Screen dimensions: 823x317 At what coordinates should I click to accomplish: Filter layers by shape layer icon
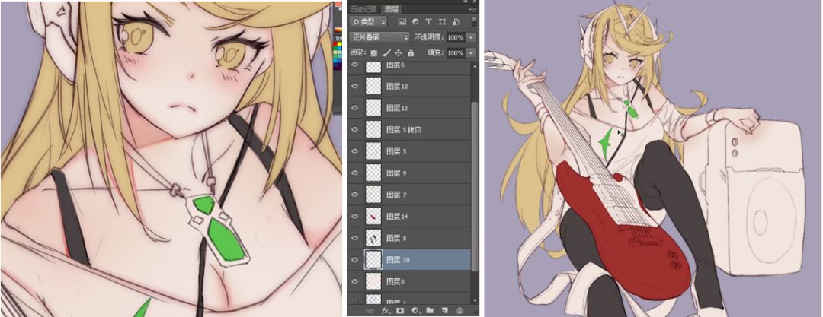(x=441, y=22)
